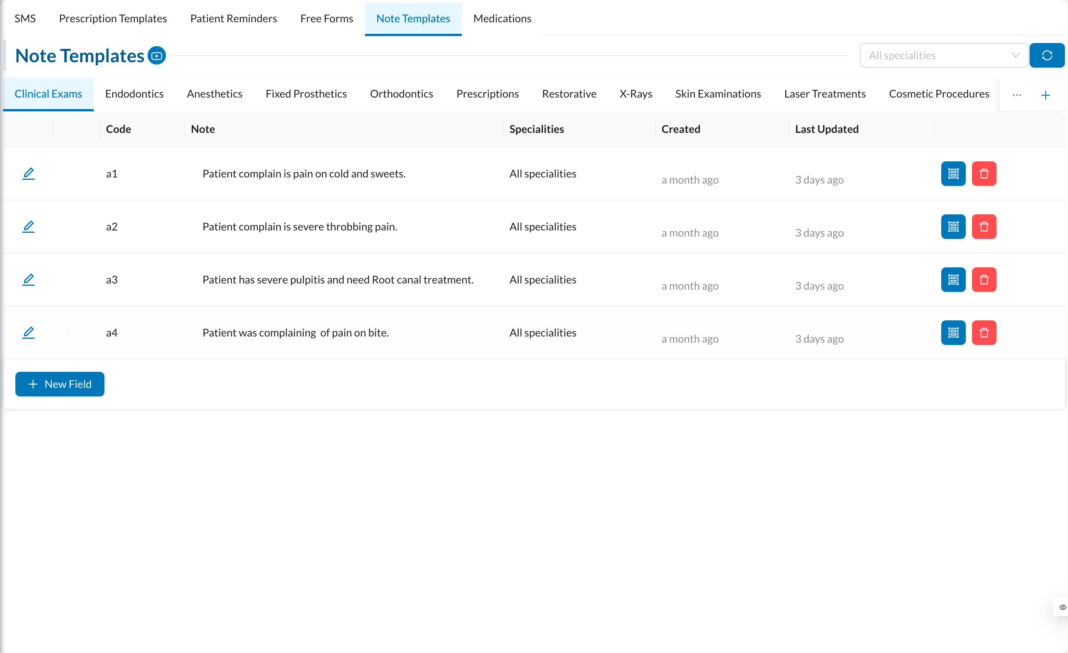The width and height of the screenshot is (1068, 653).
Task: Open the Cosmetic Procedures tab
Action: click(x=939, y=94)
